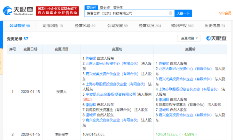The height and width of the screenshot is (140, 233).
Task: Open the 经营风险 89 tab
Action: 85,26
